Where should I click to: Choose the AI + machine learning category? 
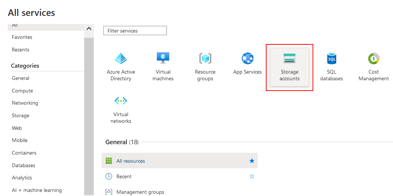37,190
